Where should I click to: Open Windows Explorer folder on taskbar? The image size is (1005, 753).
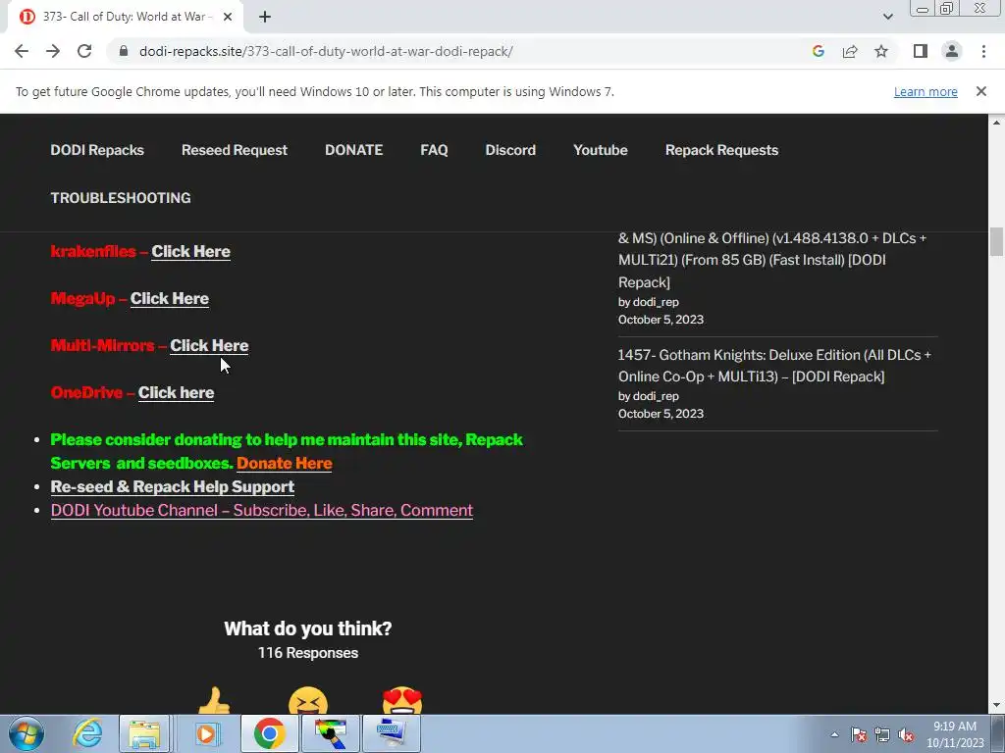click(144, 733)
